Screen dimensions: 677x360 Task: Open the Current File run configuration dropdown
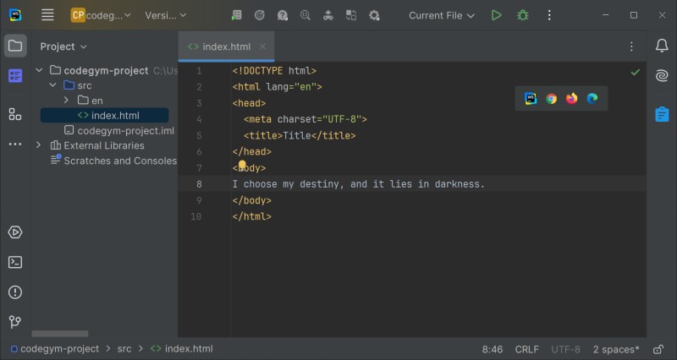[x=442, y=15]
